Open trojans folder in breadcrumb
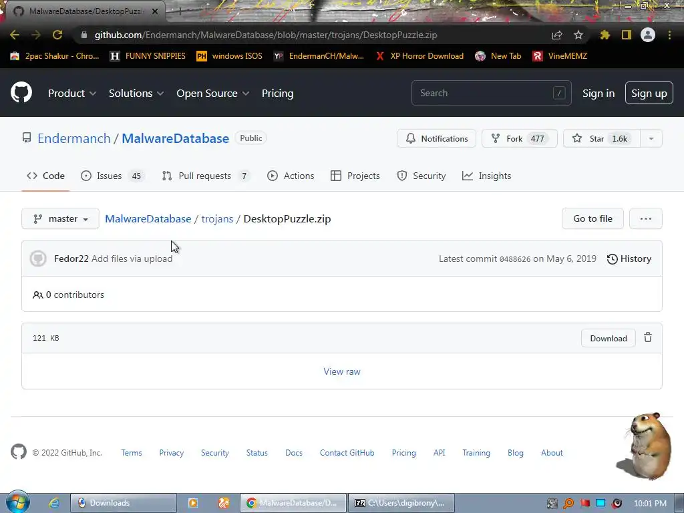 coord(217,218)
